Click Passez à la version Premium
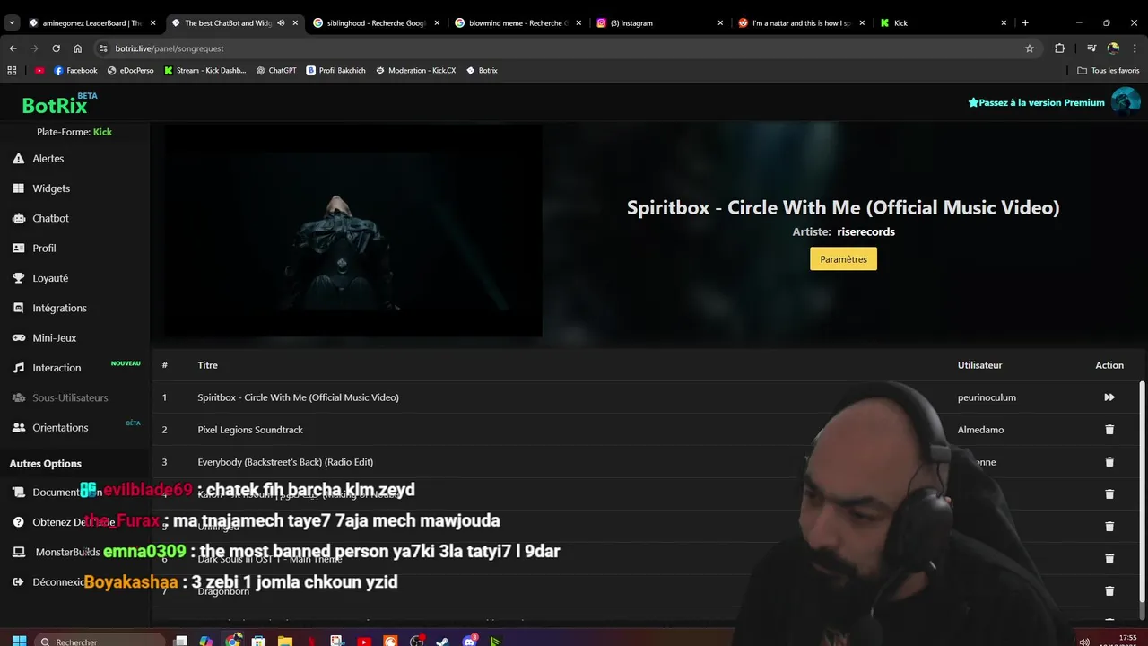The width and height of the screenshot is (1148, 646). coord(1036,102)
